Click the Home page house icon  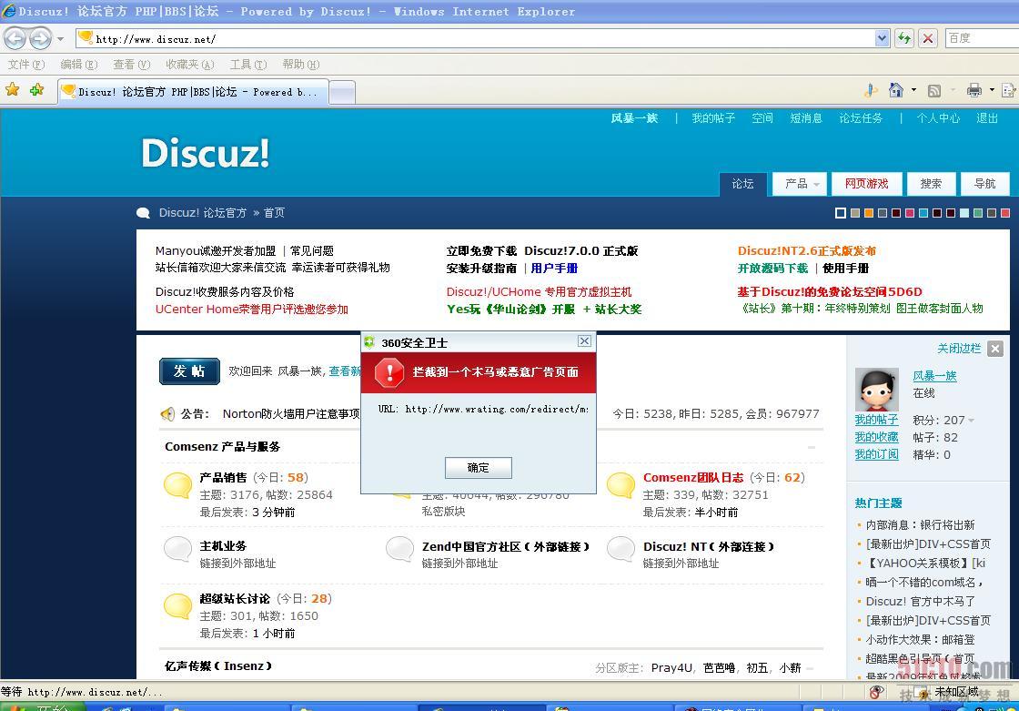click(896, 90)
